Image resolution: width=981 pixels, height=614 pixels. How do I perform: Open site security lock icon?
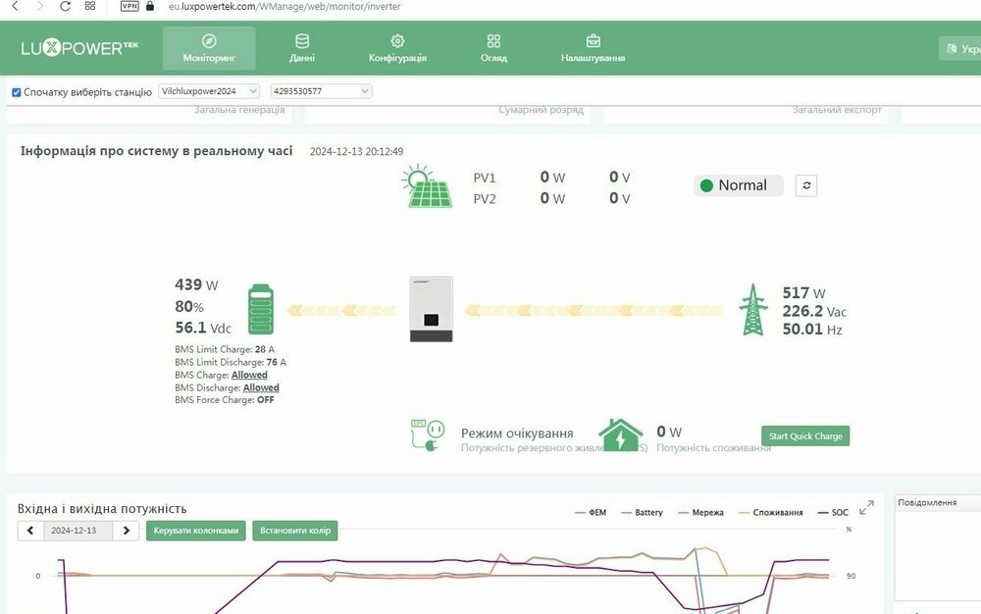point(149,6)
